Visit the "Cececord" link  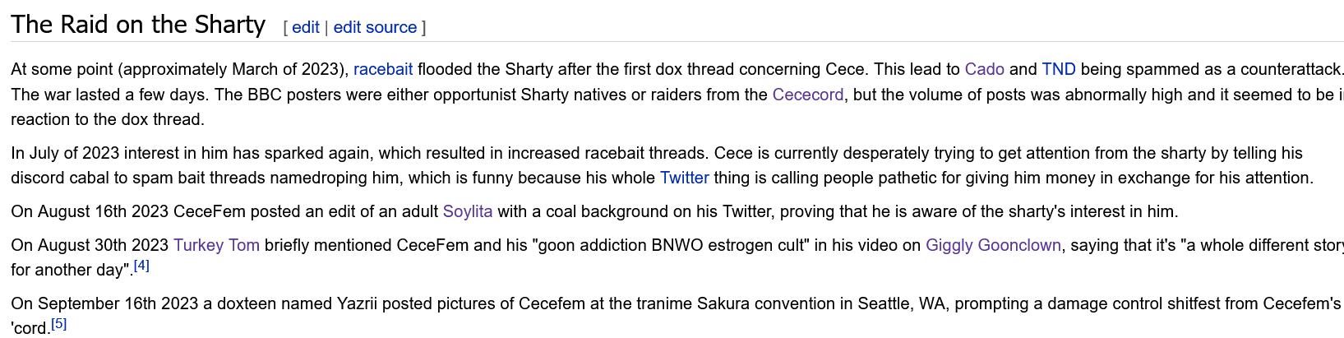808,95
